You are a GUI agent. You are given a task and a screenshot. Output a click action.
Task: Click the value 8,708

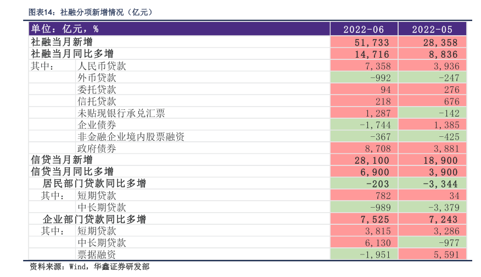click(363, 148)
